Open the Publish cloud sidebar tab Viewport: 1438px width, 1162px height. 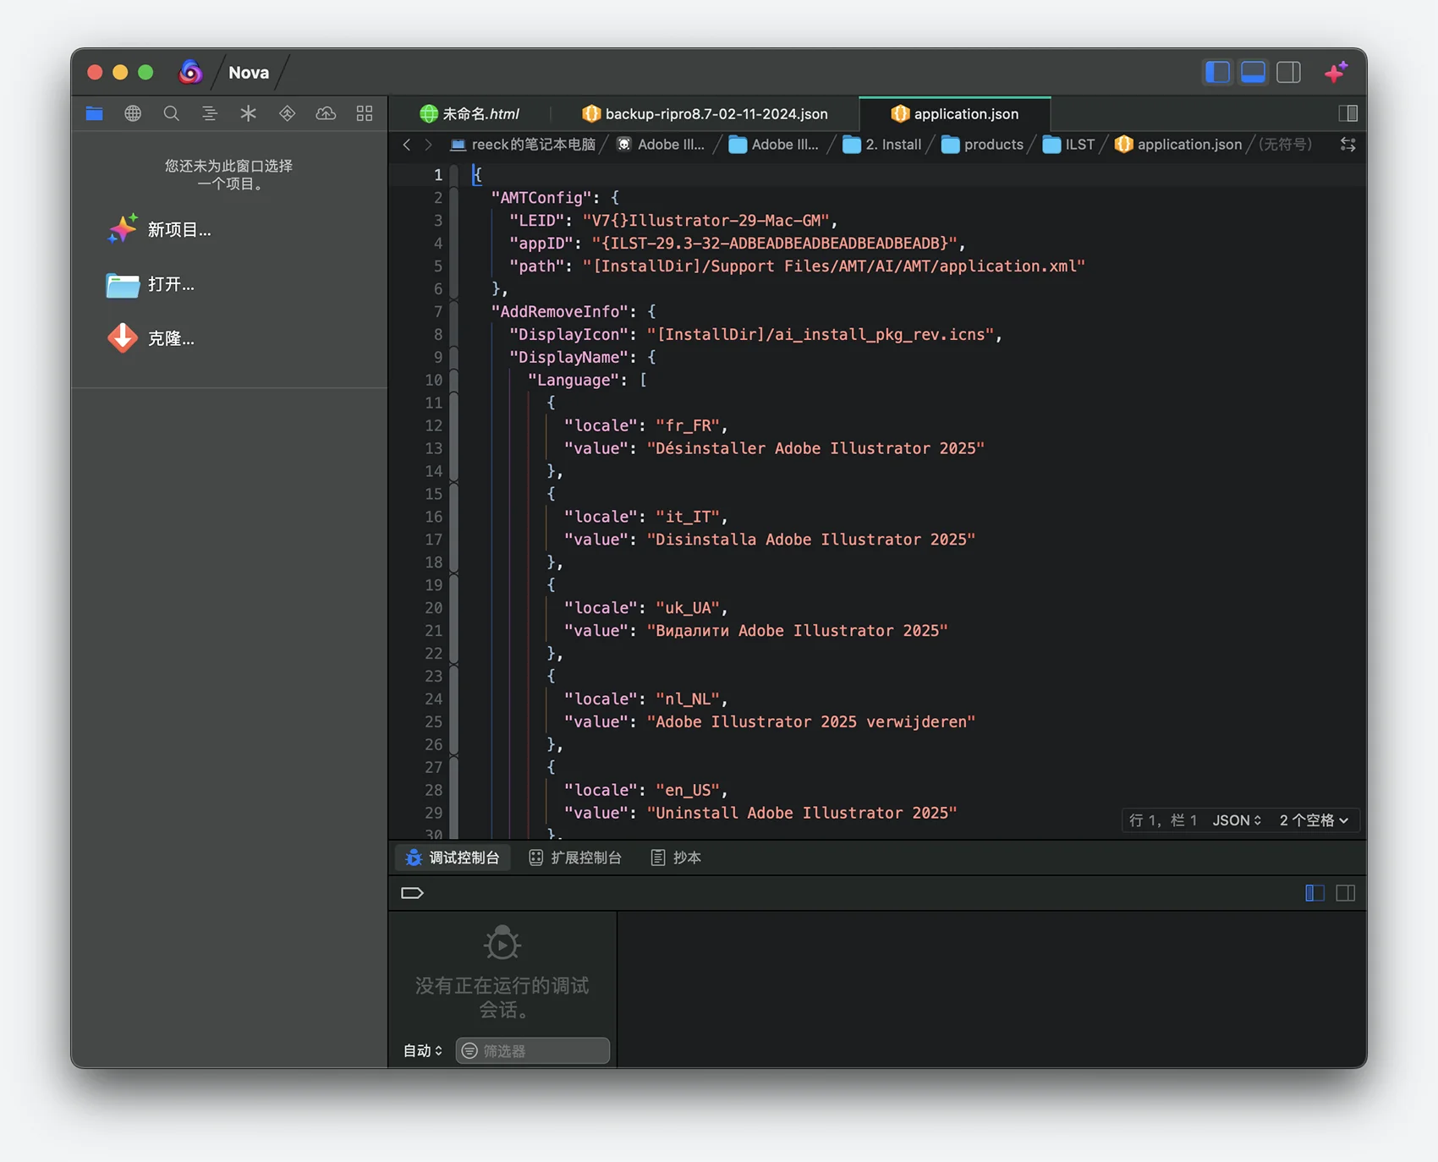click(326, 113)
